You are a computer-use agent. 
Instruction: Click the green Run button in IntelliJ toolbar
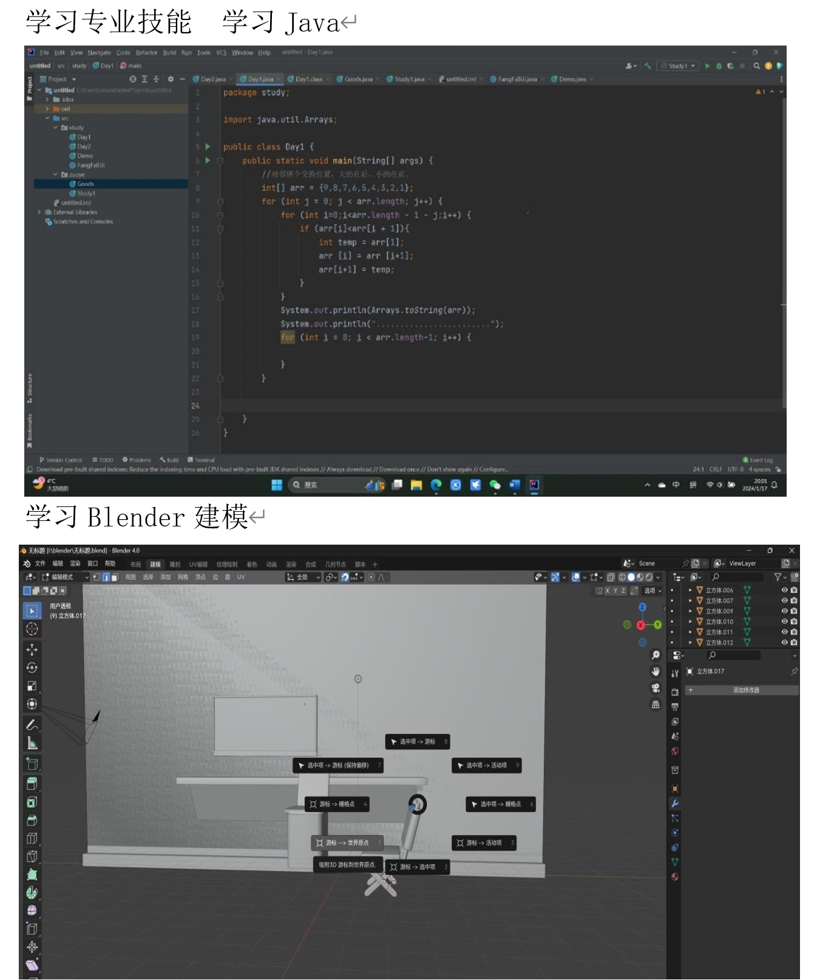707,66
